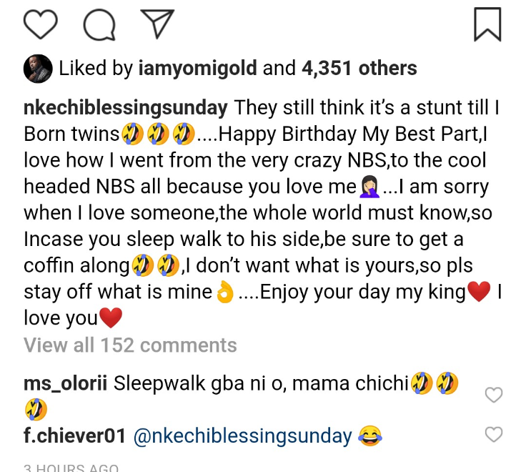Save post with the bookmark icon
Viewport: 526px width, 472px height.
487,24
